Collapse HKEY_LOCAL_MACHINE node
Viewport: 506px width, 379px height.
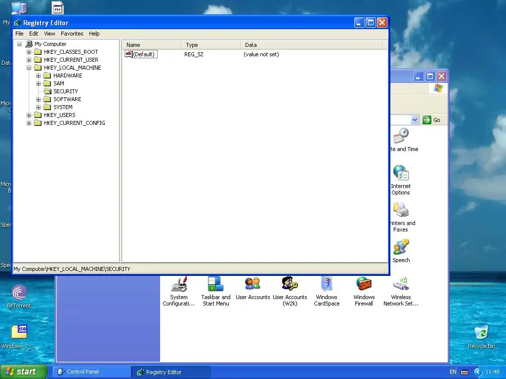pos(29,68)
